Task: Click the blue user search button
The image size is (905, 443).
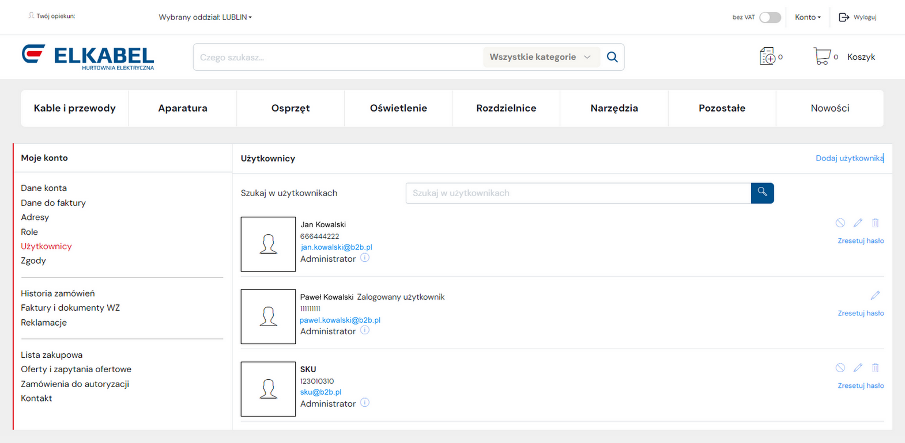Action: click(x=762, y=193)
